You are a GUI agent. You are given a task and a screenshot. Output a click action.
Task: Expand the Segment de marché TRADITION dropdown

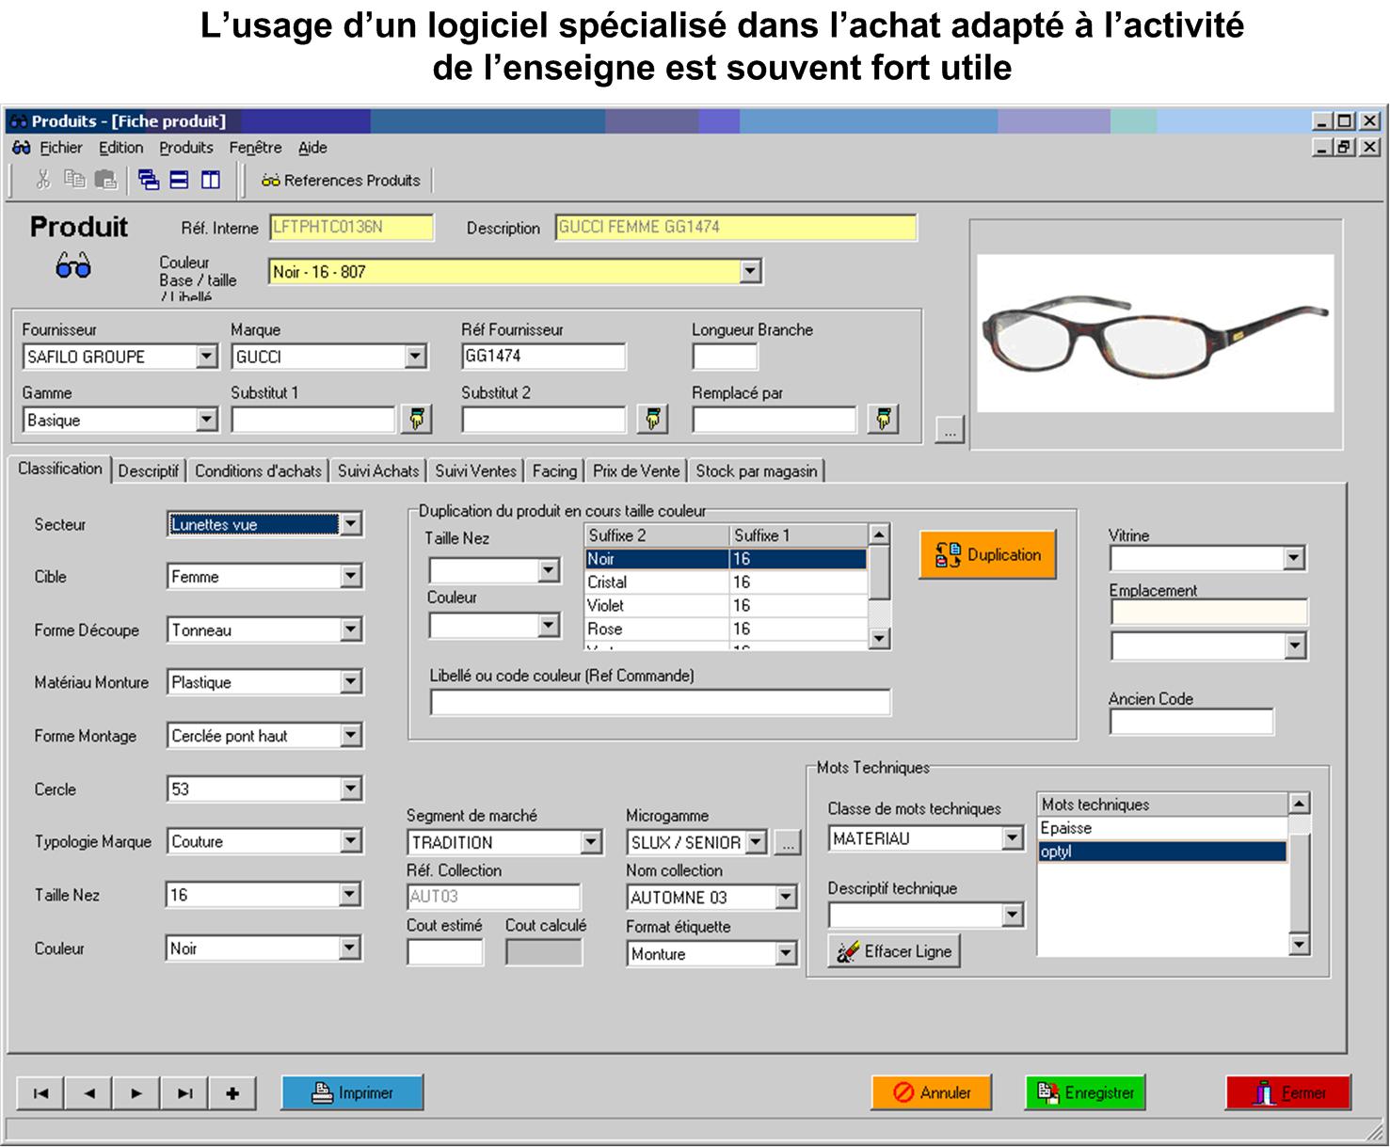(590, 842)
